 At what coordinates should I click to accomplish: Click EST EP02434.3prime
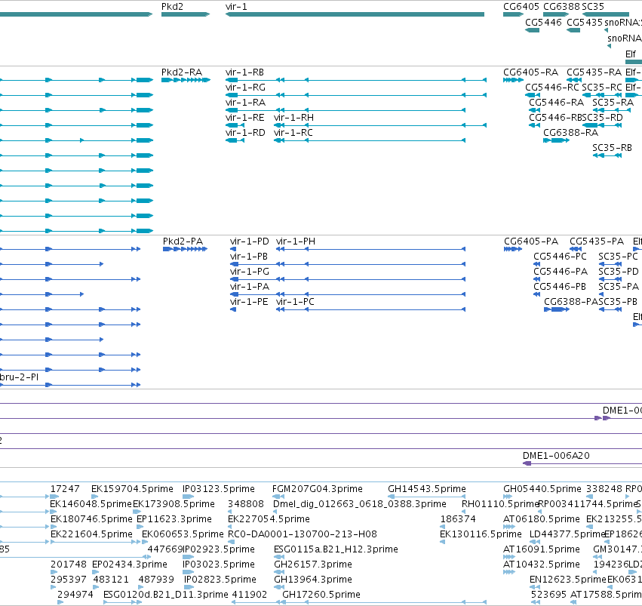tap(130, 564)
